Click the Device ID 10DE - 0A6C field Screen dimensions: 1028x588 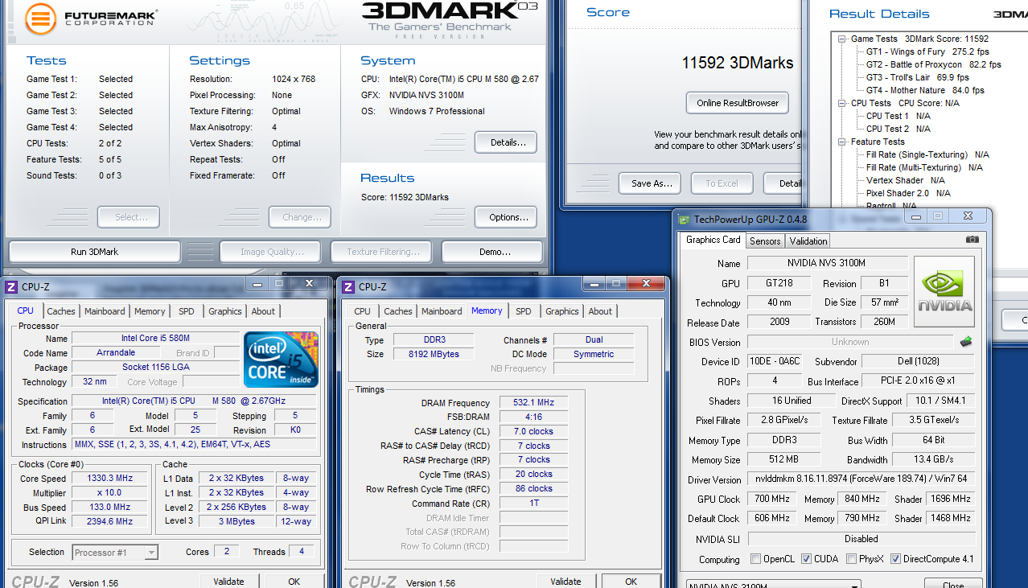[x=775, y=362]
